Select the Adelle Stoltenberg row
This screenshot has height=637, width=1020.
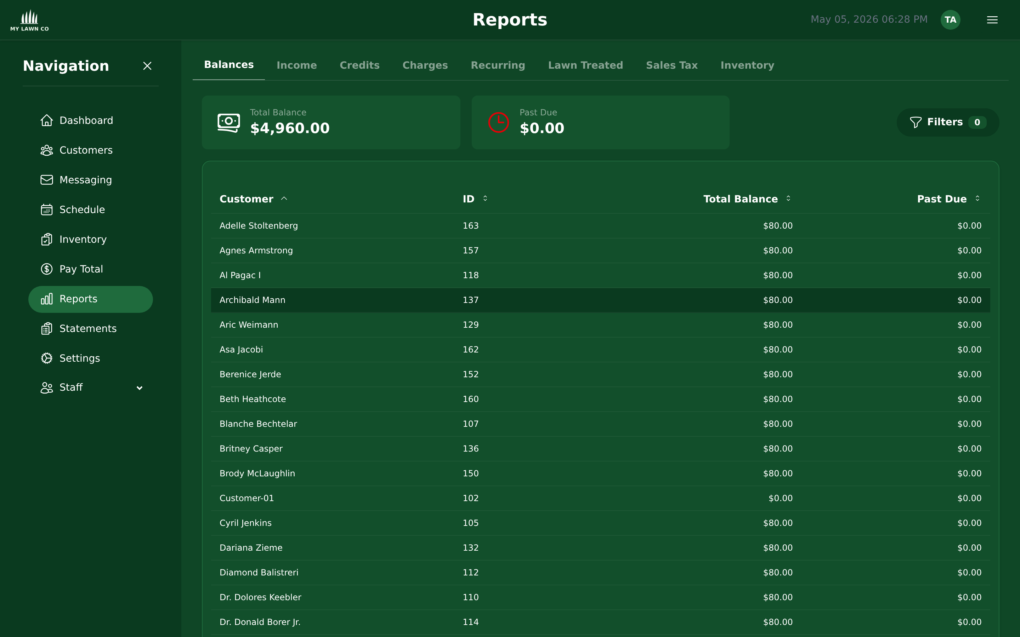600,226
